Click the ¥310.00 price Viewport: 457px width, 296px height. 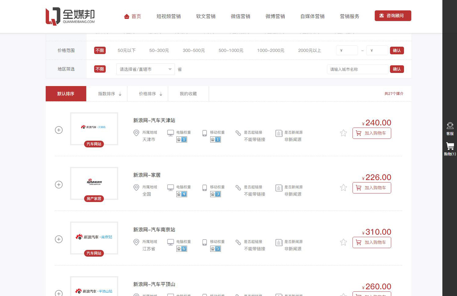(x=377, y=232)
